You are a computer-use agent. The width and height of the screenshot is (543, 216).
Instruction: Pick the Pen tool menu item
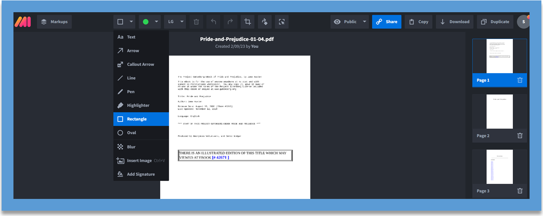[x=141, y=92]
